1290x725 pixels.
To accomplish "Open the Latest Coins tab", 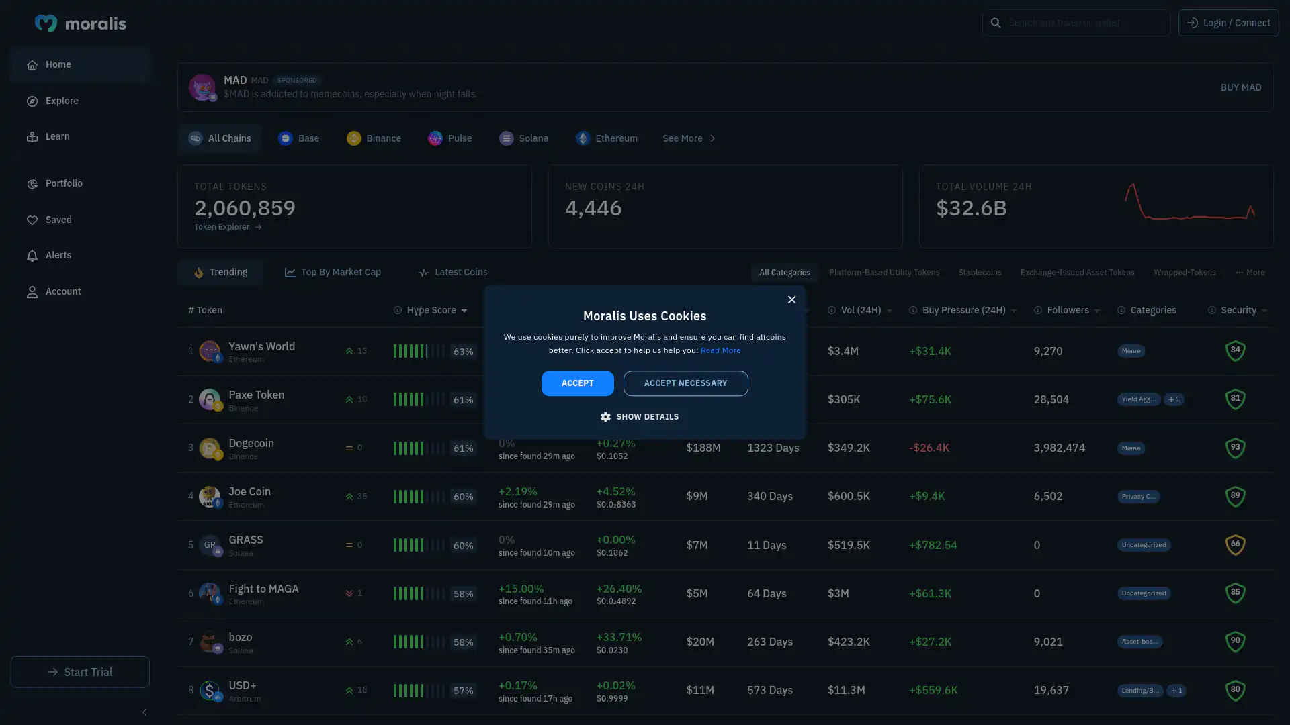I will (453, 273).
